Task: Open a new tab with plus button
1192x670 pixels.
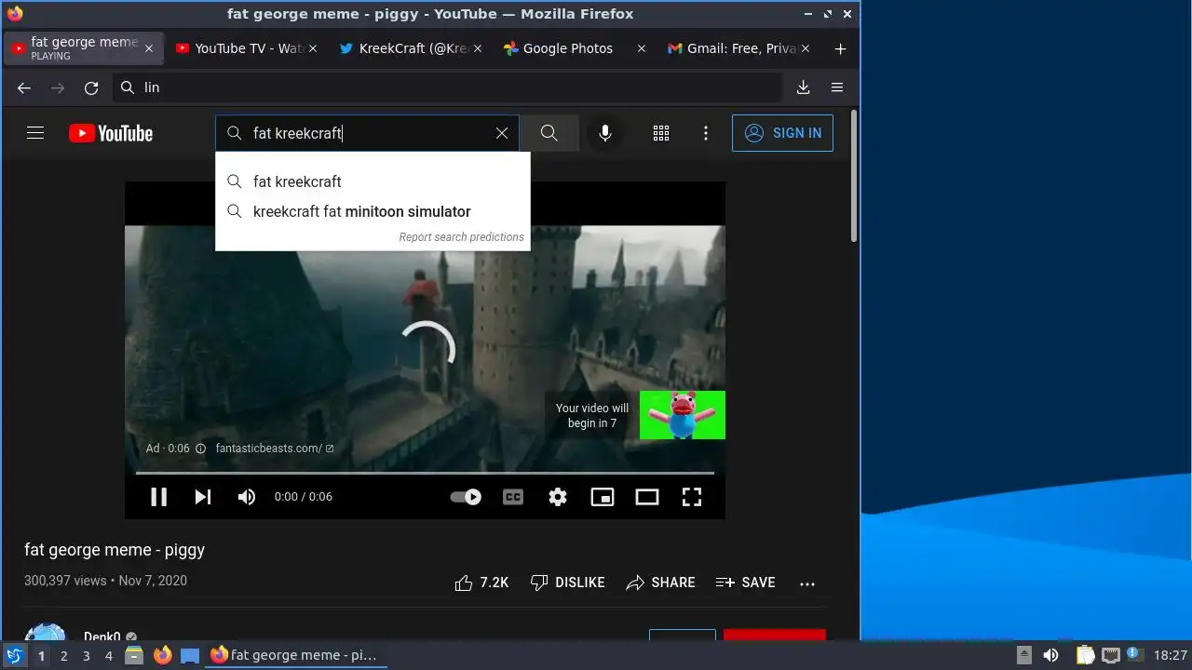Action: point(840,49)
